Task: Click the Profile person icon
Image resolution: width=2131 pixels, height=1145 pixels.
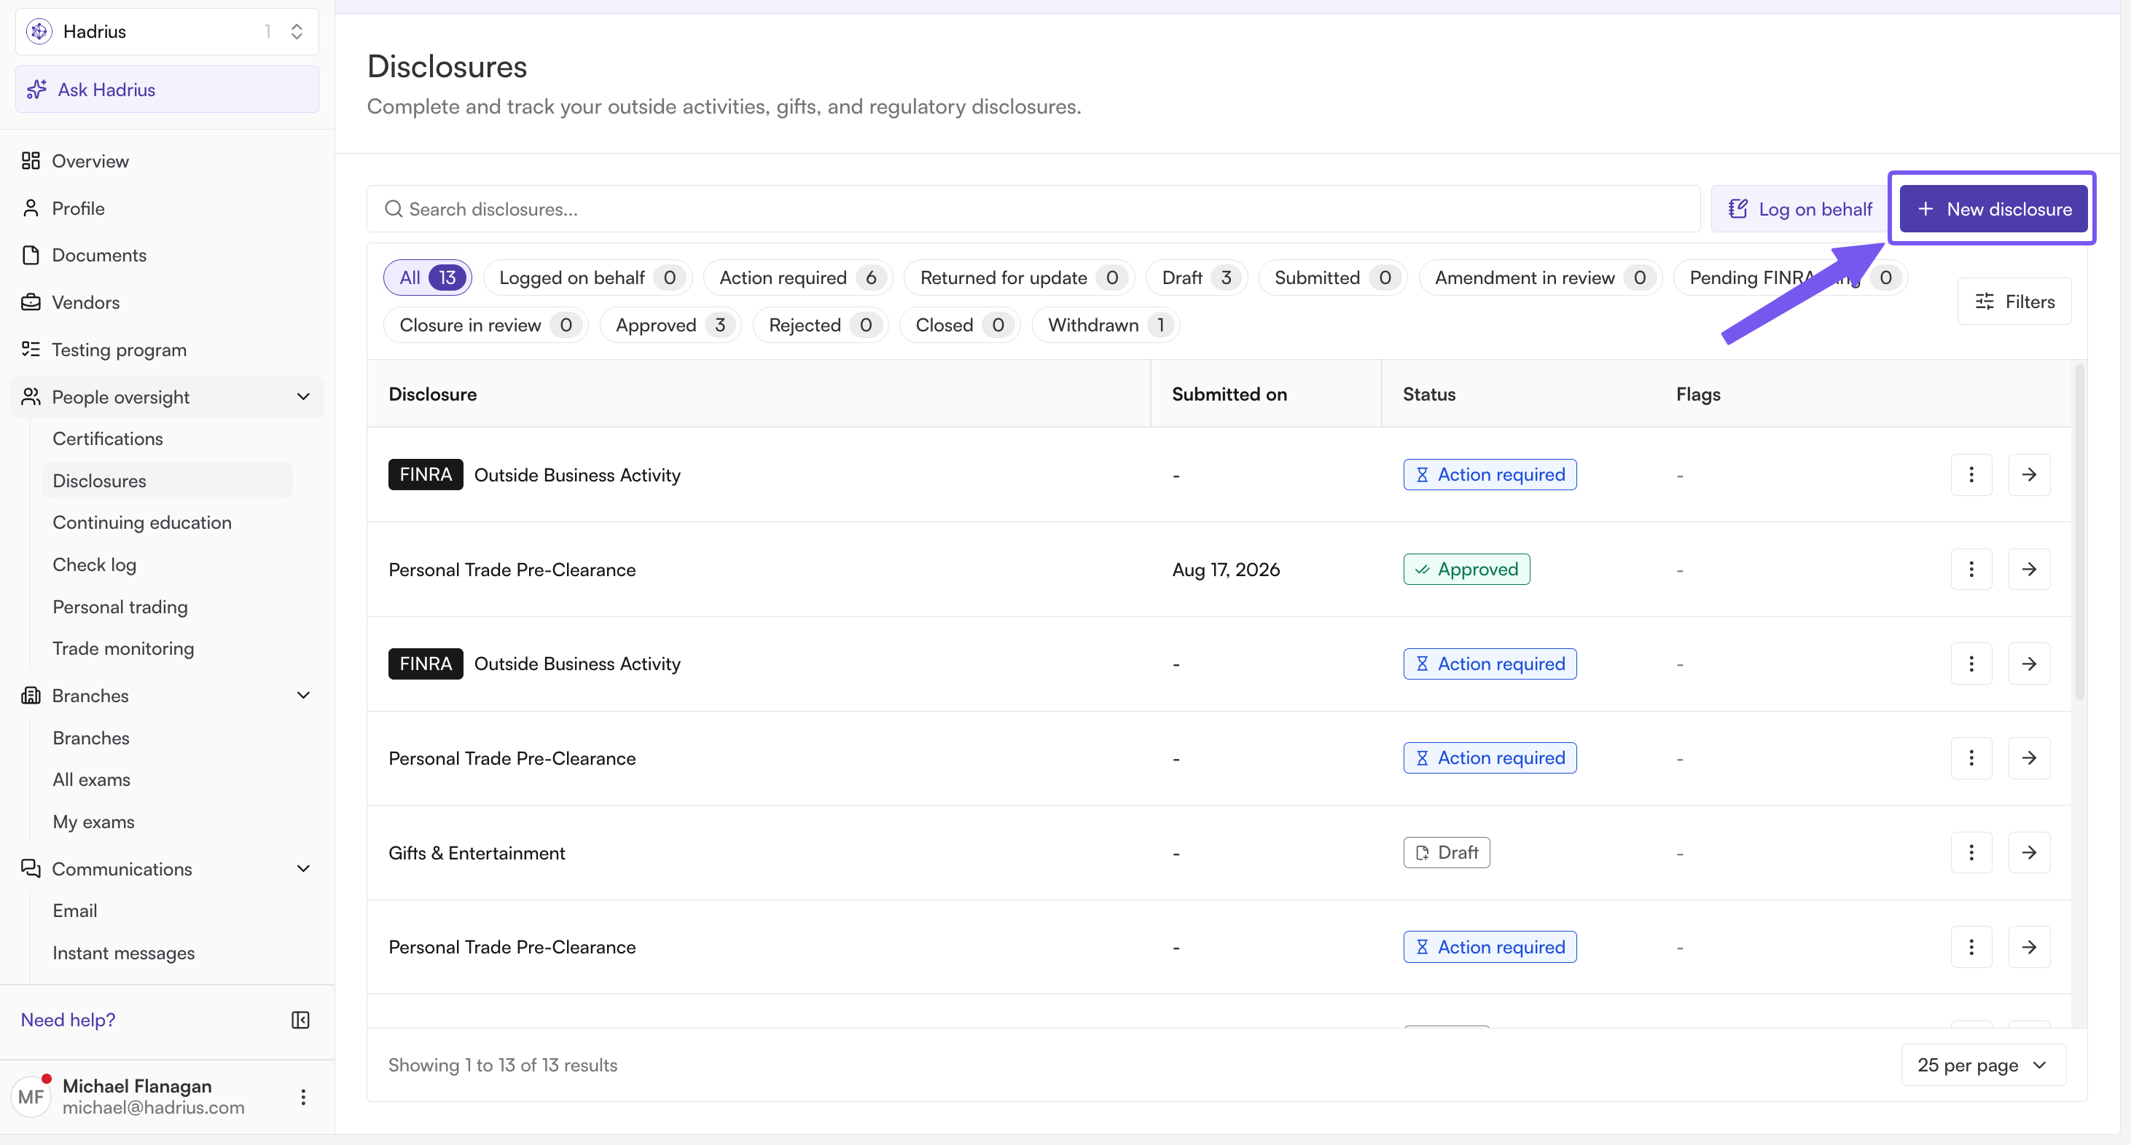Action: (x=31, y=208)
